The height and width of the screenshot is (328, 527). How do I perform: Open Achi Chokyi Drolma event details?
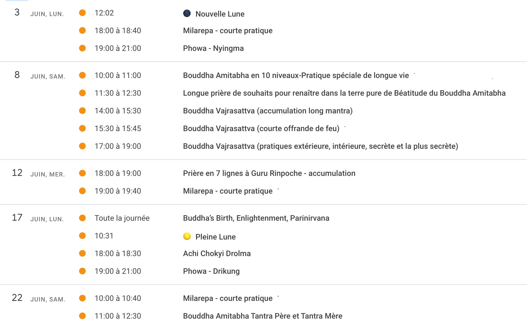(217, 253)
